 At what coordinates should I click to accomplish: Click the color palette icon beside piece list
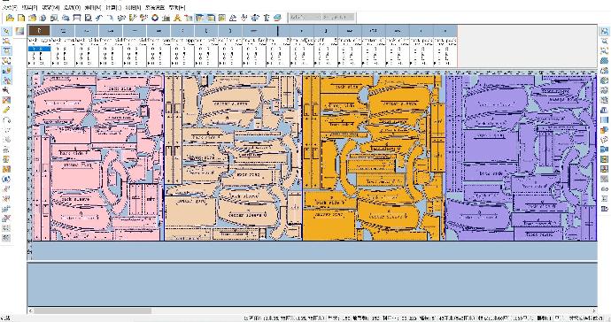click(x=19, y=31)
